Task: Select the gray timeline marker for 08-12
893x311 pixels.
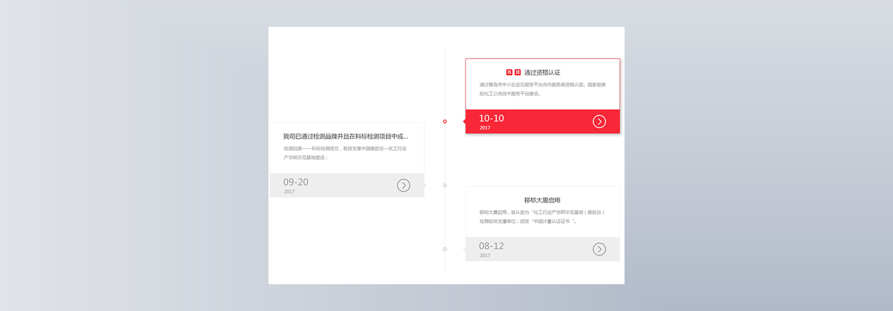Action: click(445, 249)
